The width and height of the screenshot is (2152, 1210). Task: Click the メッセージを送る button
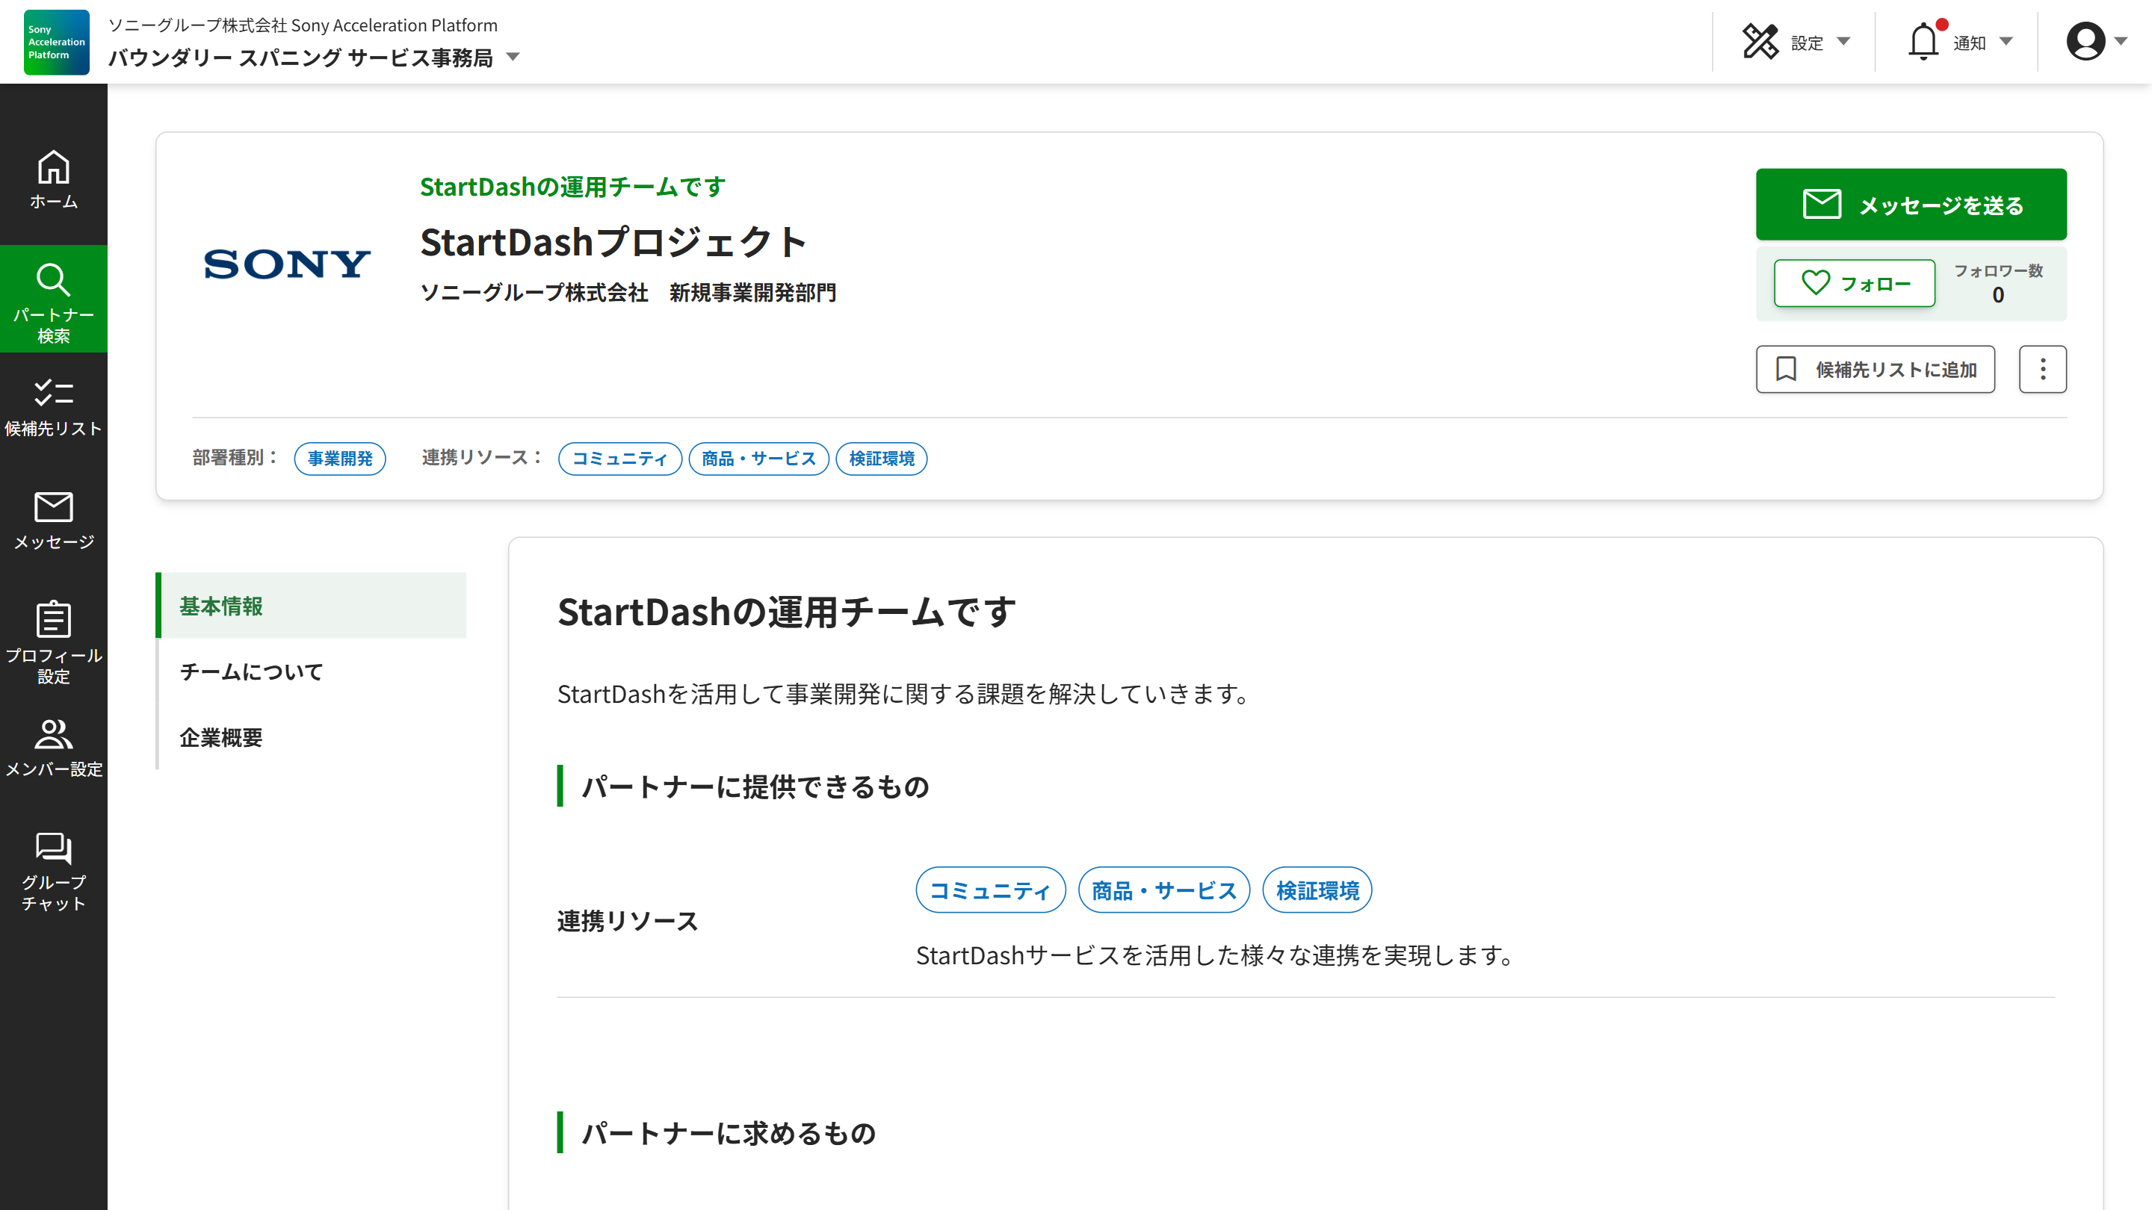(x=1911, y=204)
